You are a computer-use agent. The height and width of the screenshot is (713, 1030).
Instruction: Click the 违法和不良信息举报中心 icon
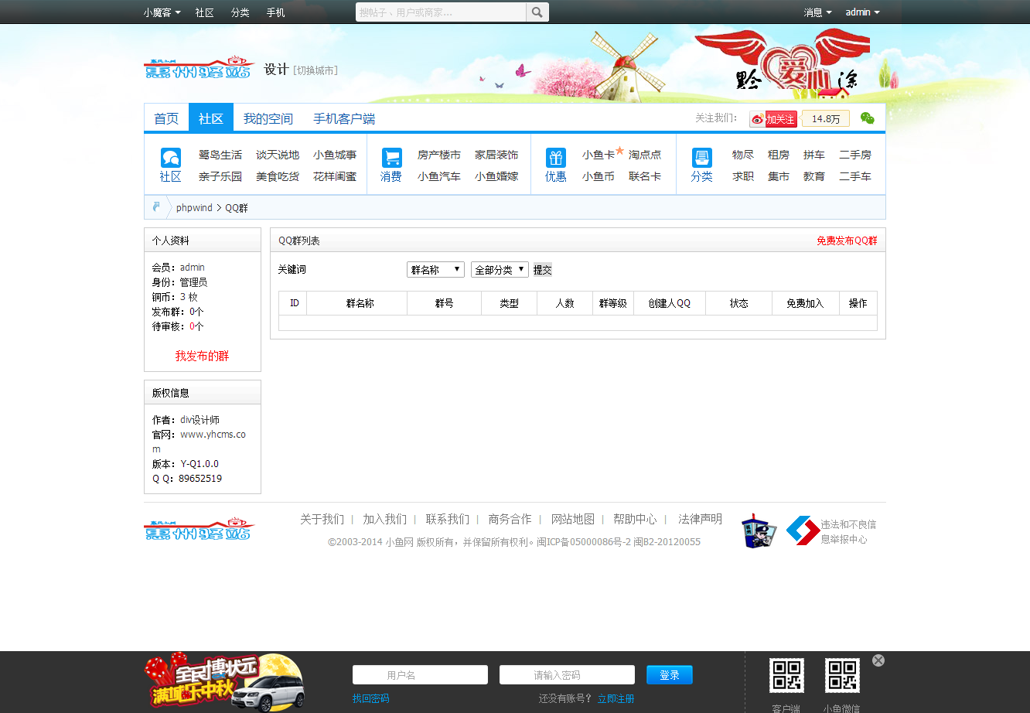pos(802,531)
